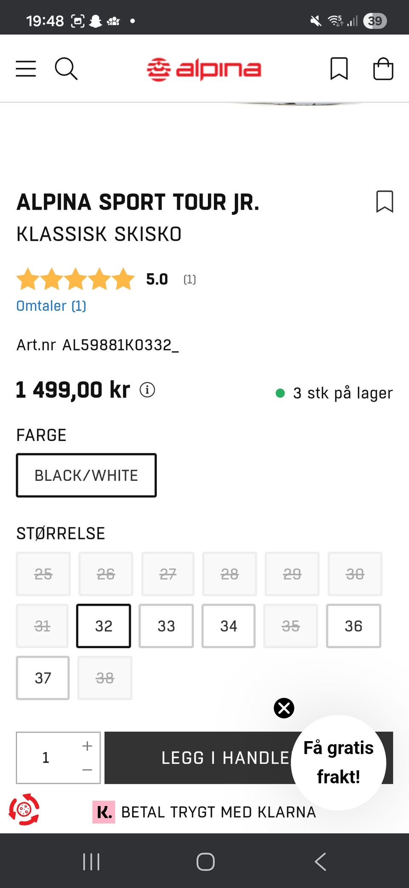This screenshot has width=409, height=888.
Task: Select size 37
Action: [x=43, y=678]
